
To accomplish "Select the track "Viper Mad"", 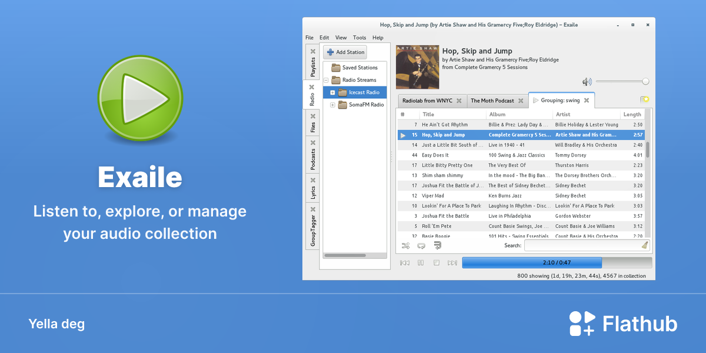I will (x=521, y=196).
